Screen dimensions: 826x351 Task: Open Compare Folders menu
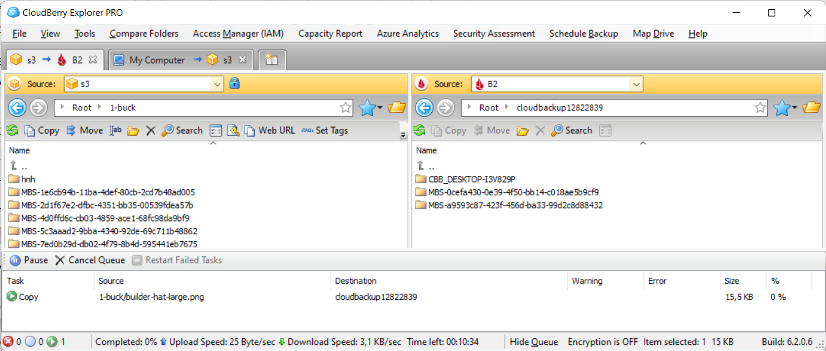pos(144,34)
